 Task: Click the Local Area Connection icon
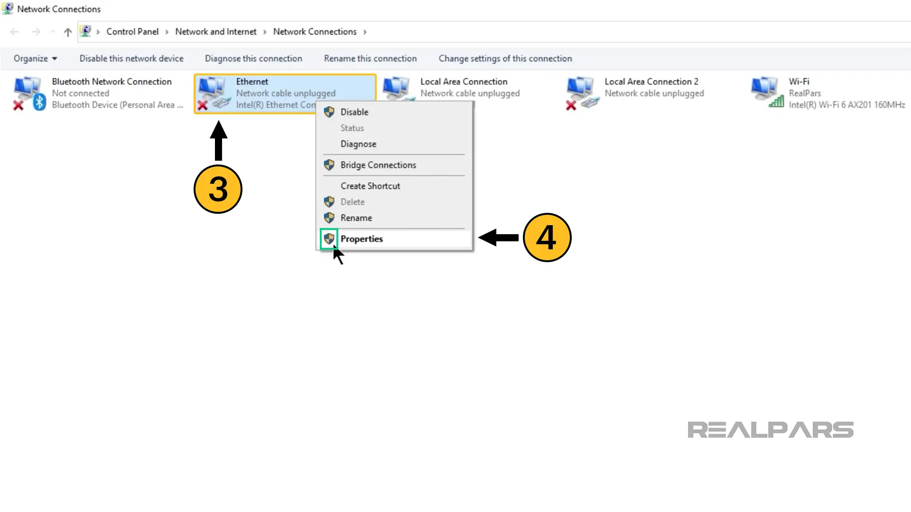coord(398,92)
